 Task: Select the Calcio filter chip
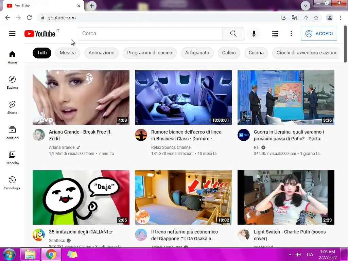[x=229, y=53]
